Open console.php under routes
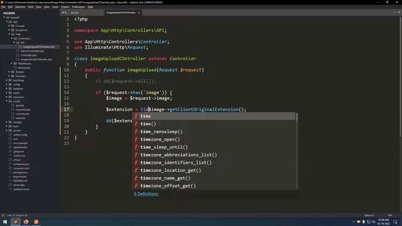 pos(23,114)
